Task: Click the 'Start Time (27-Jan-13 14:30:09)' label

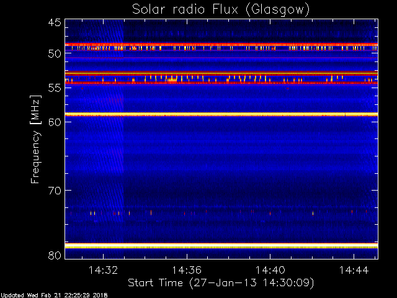Action: [x=221, y=282]
